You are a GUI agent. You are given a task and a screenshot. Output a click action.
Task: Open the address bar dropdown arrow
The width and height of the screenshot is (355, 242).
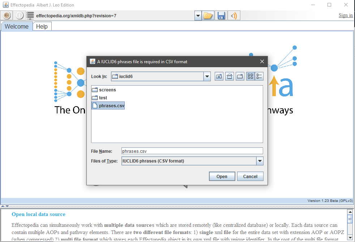click(x=198, y=16)
